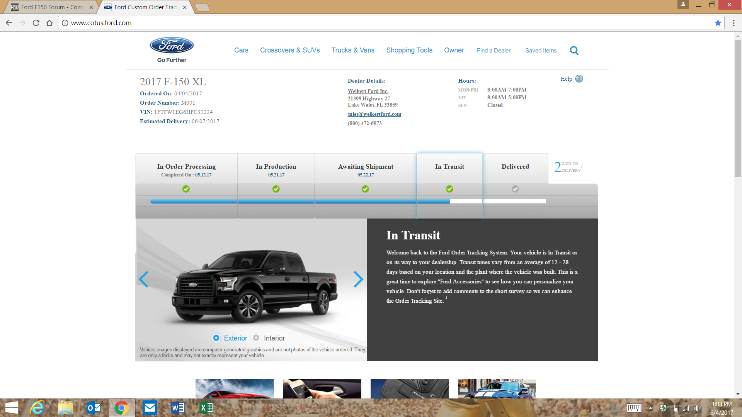This screenshot has width=742, height=417.
Task: Bookmark the page with the star icon
Action: pyautogui.click(x=718, y=23)
